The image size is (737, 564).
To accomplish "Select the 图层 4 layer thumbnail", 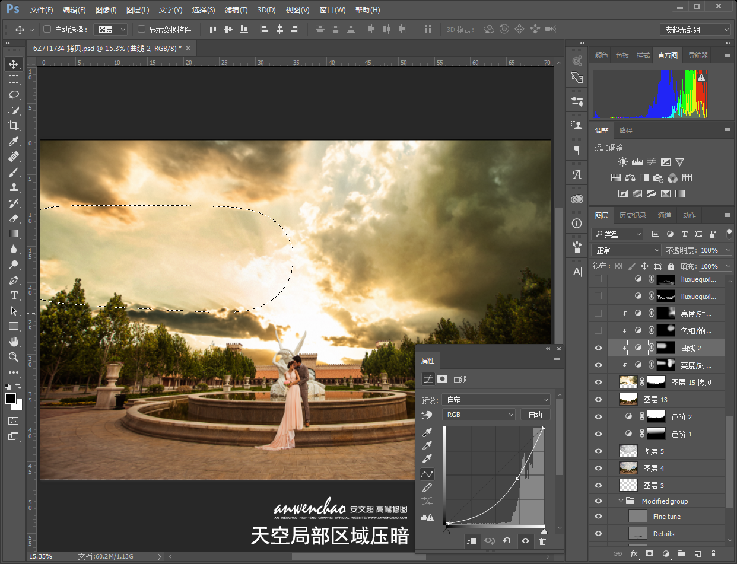I will (628, 469).
